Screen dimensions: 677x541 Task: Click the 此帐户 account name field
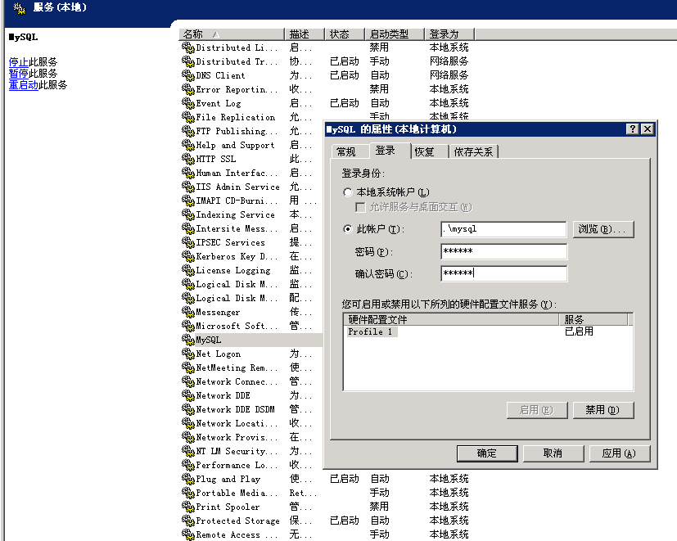point(503,229)
